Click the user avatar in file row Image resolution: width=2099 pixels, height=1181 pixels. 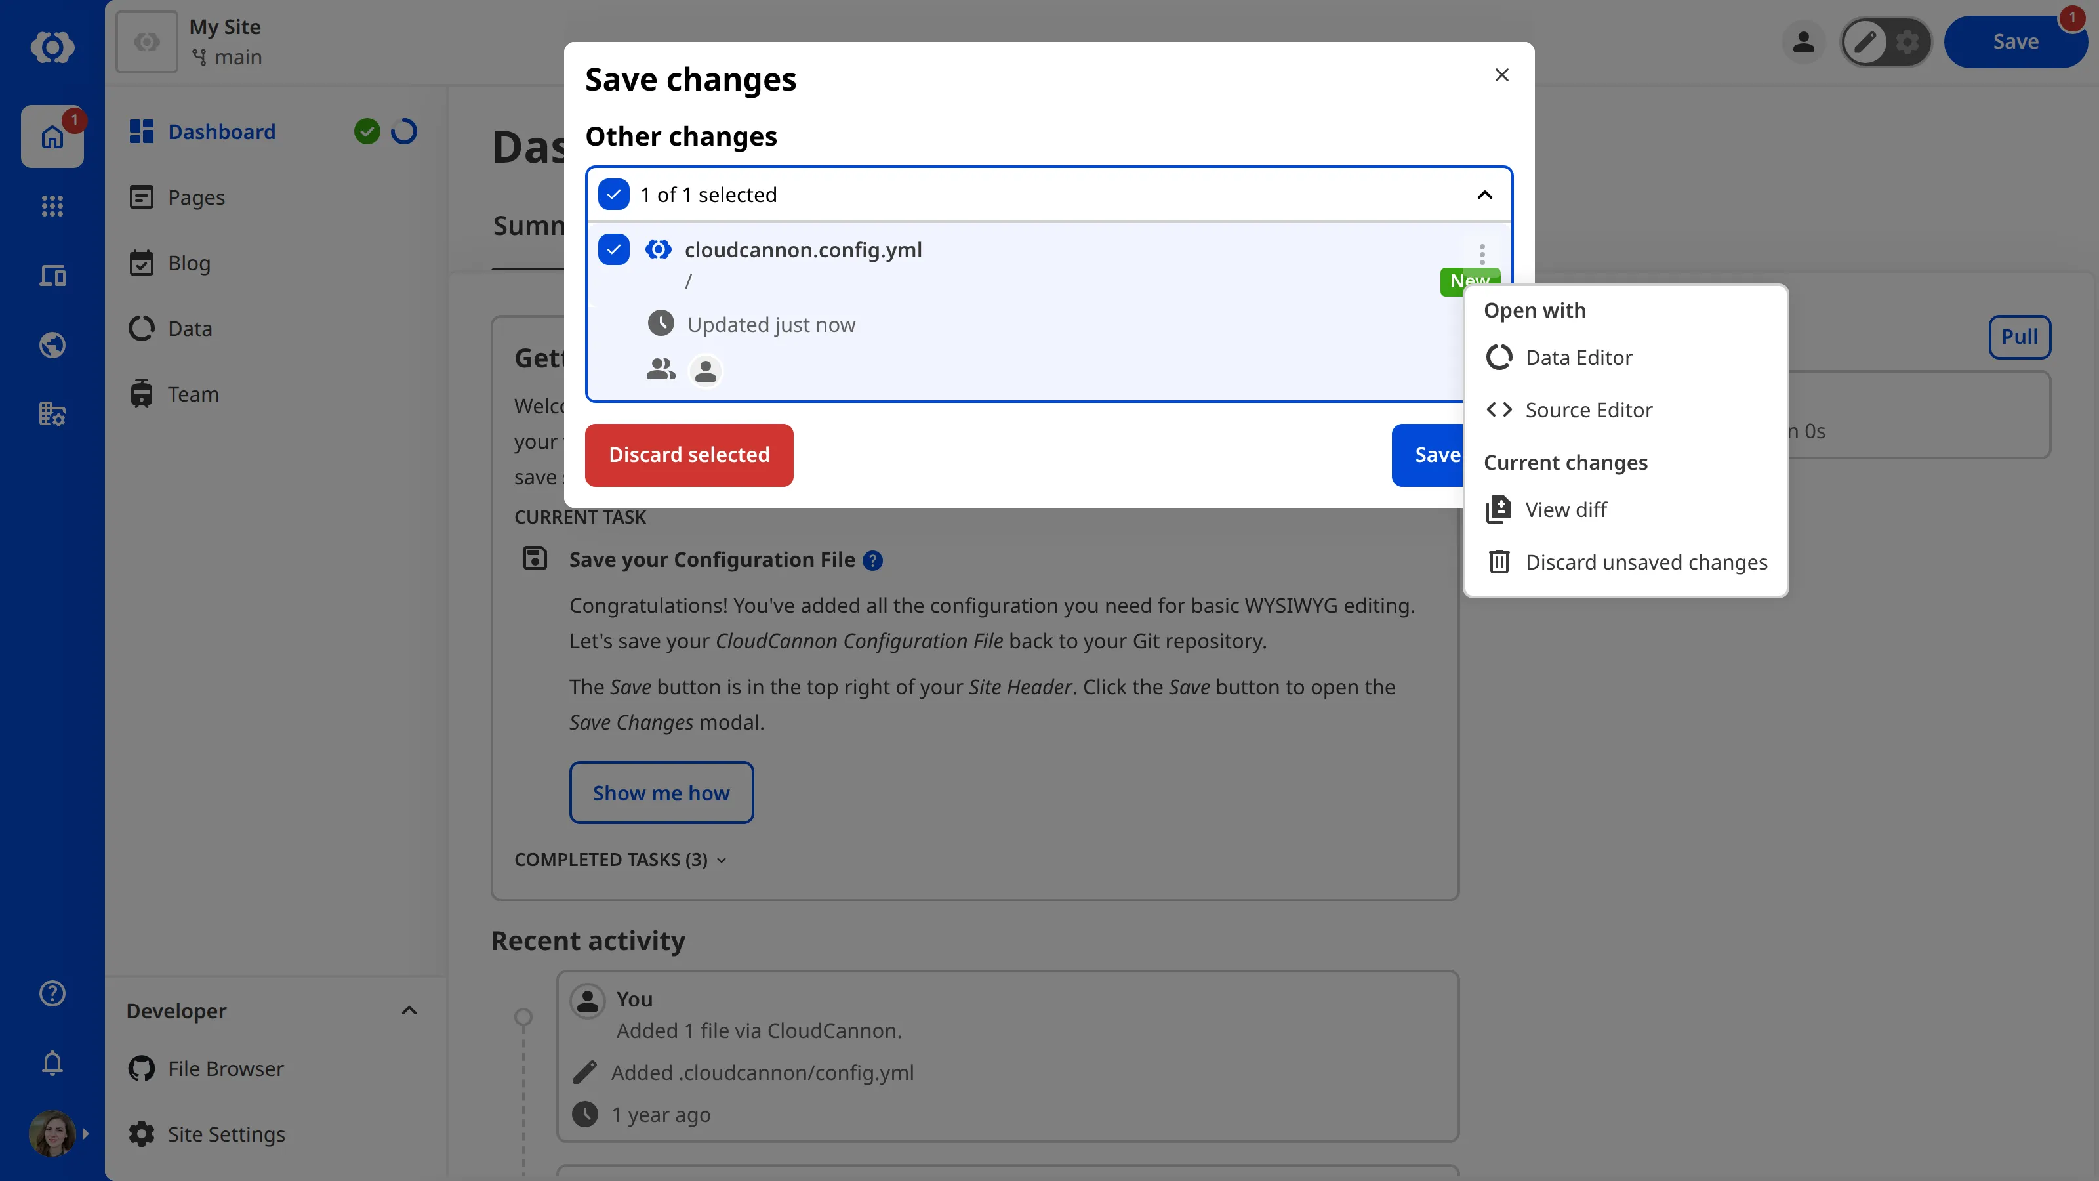tap(706, 371)
